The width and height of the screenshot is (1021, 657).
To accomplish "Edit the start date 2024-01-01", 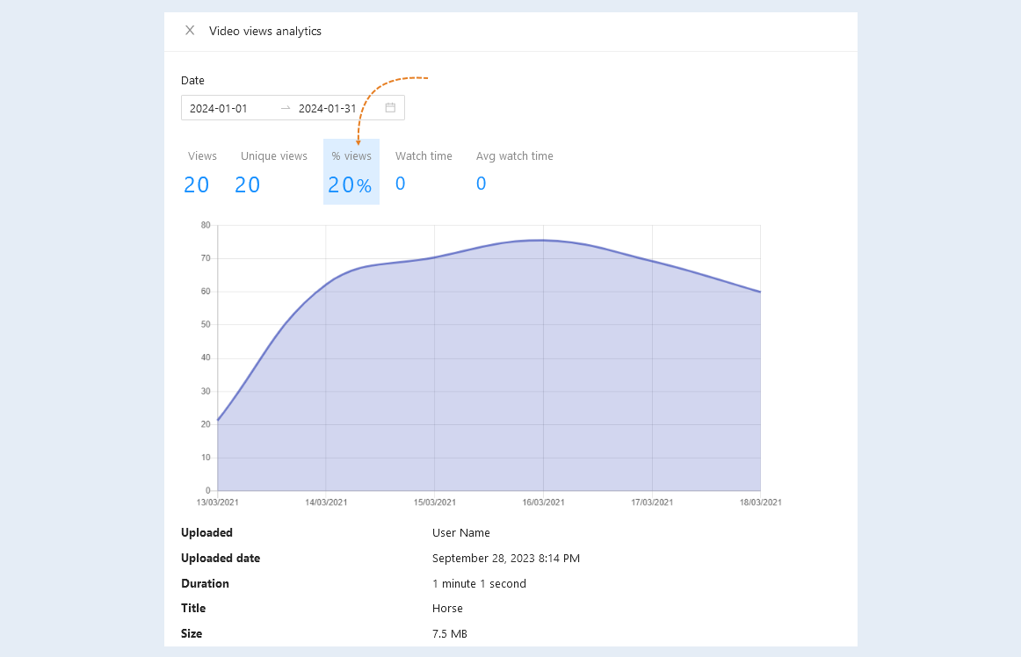I will (x=219, y=109).
